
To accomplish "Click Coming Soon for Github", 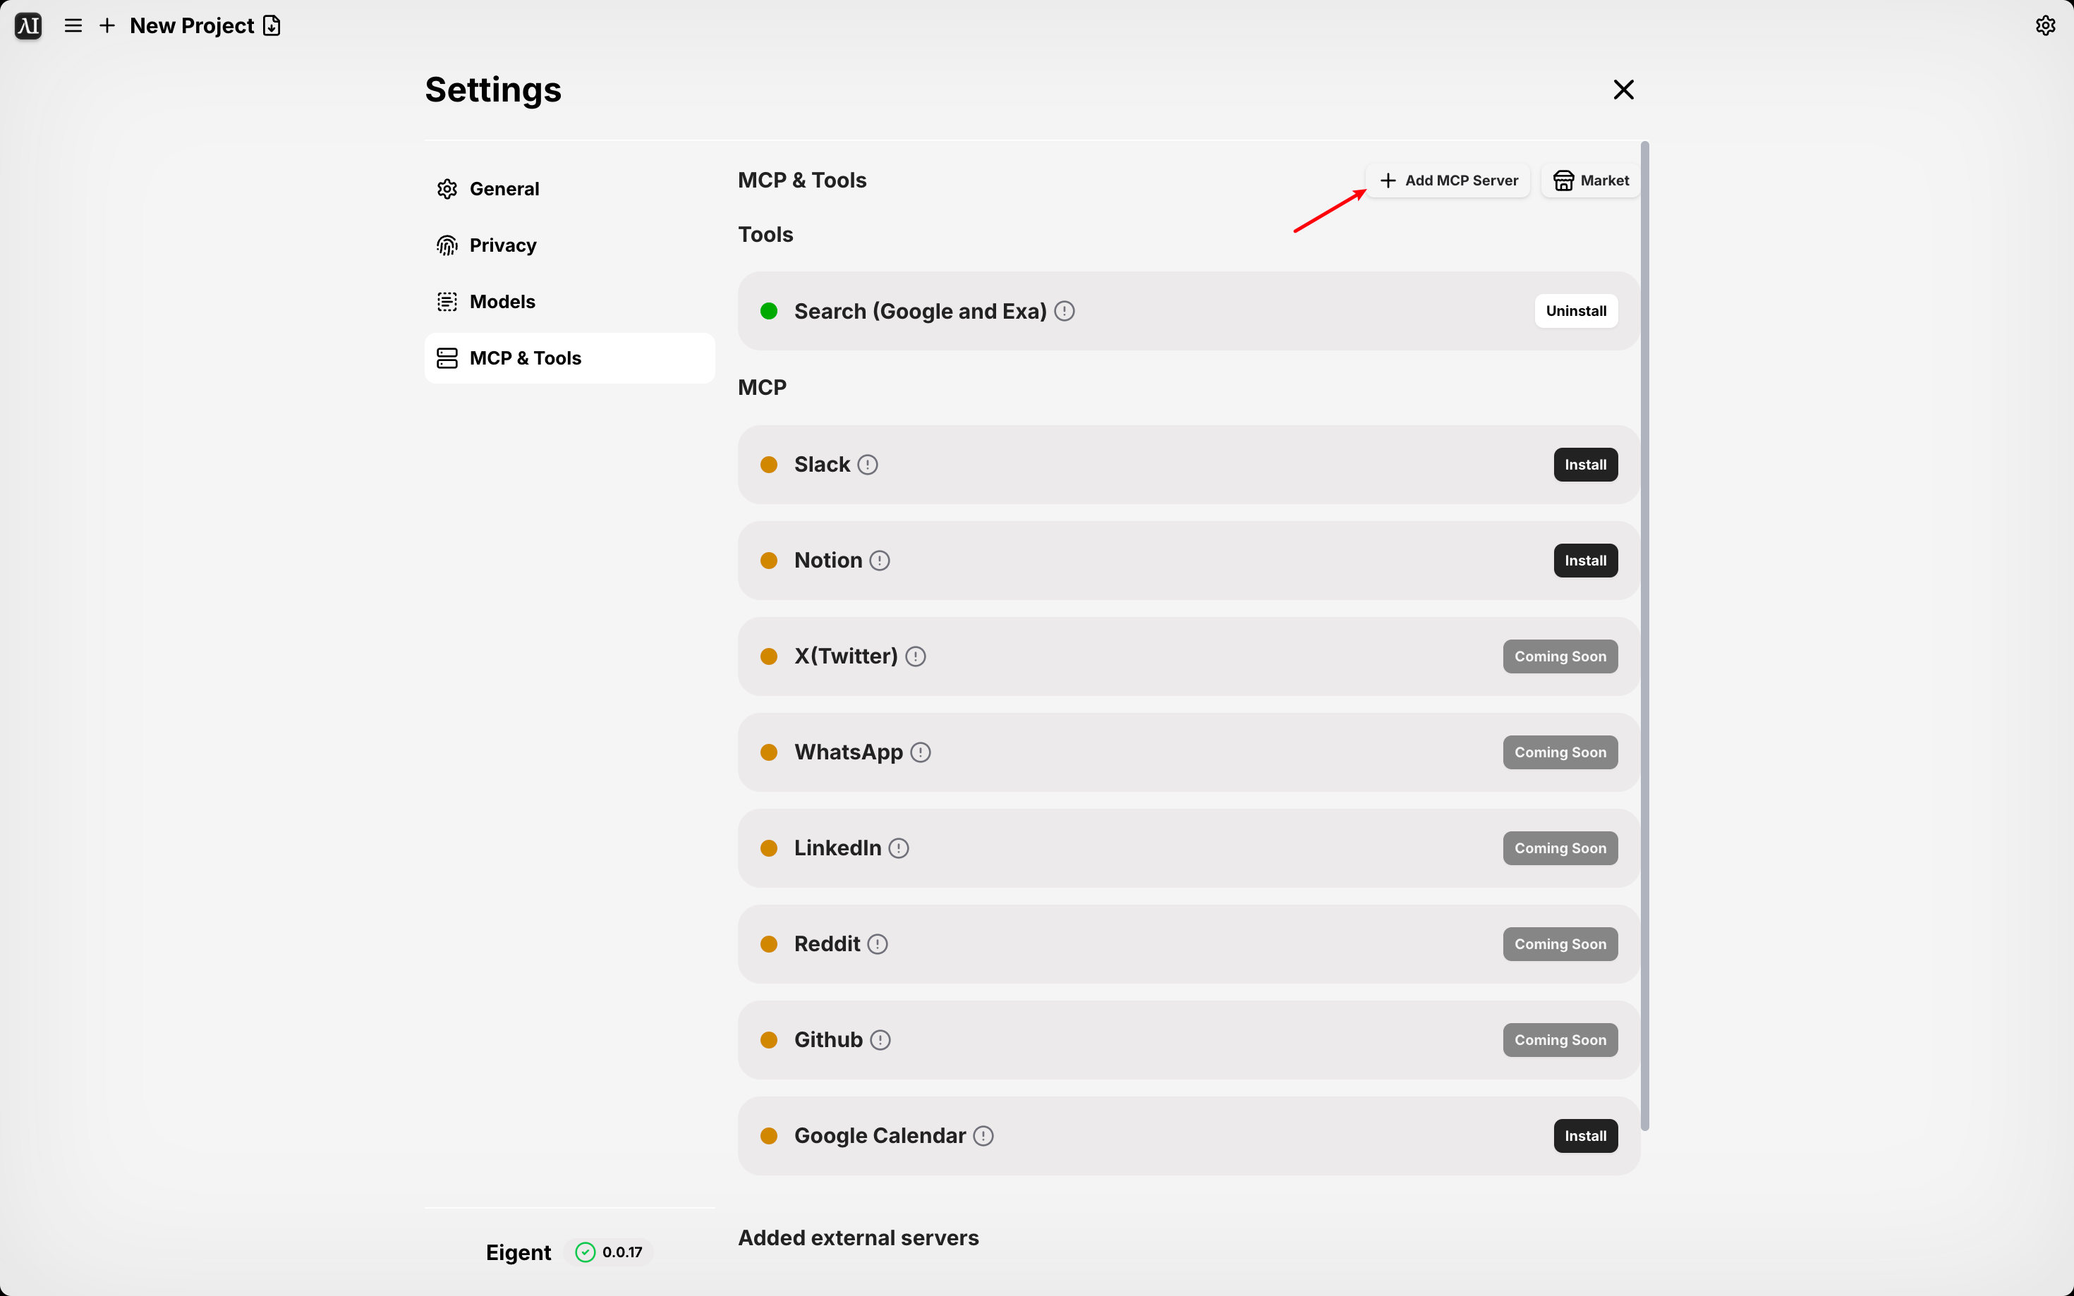I will pyautogui.click(x=1560, y=1040).
